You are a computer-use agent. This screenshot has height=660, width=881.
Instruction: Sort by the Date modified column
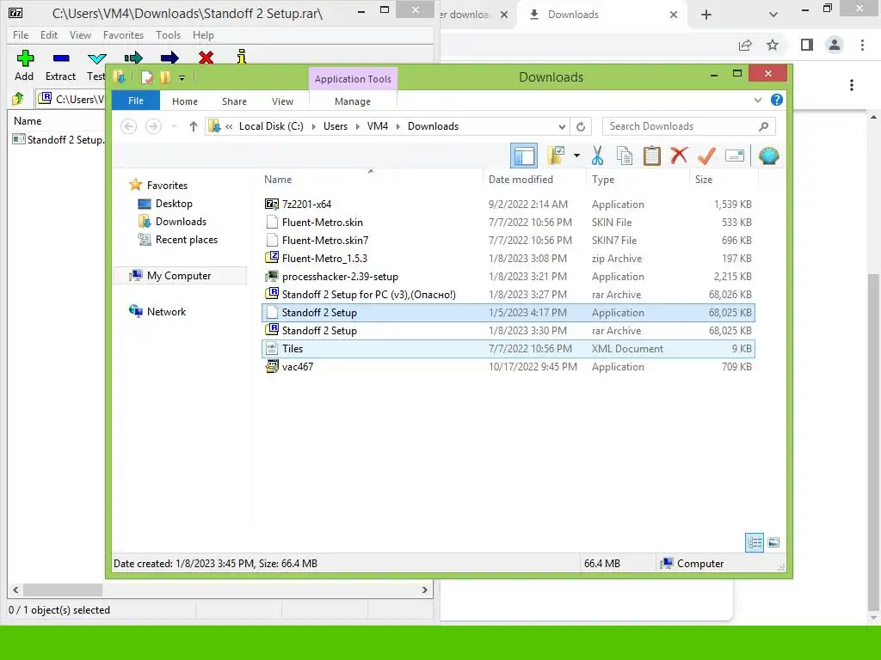(x=521, y=180)
